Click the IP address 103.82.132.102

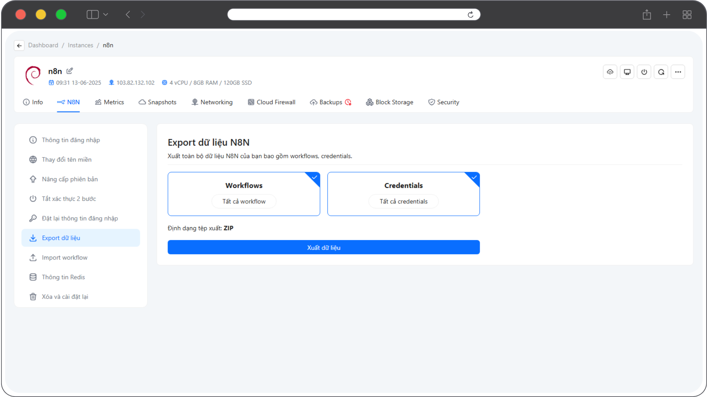pos(136,83)
